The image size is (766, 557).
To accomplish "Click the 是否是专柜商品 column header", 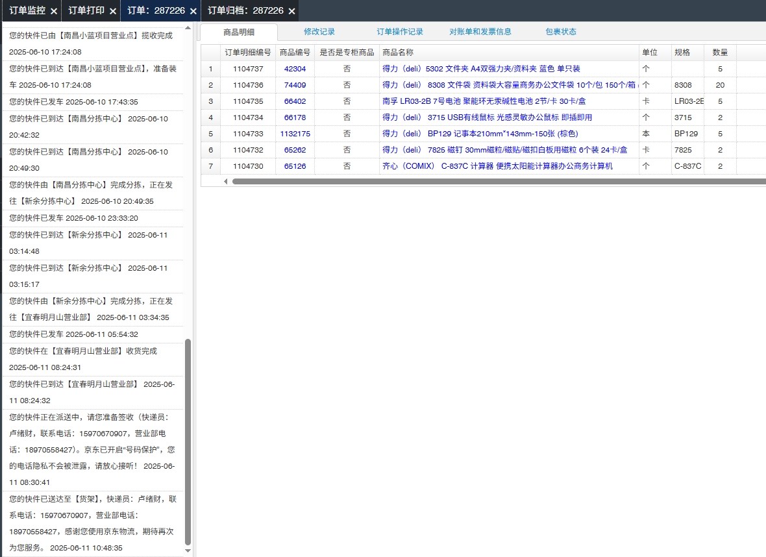I will 347,53.
